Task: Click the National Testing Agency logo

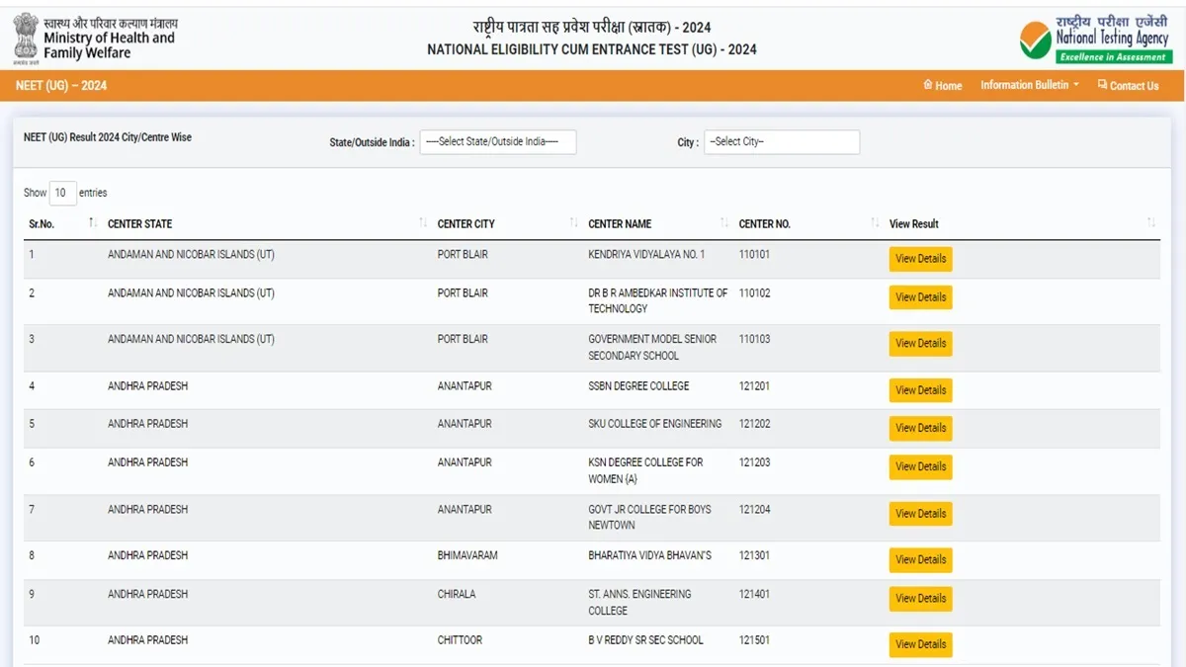Action: [1096, 38]
